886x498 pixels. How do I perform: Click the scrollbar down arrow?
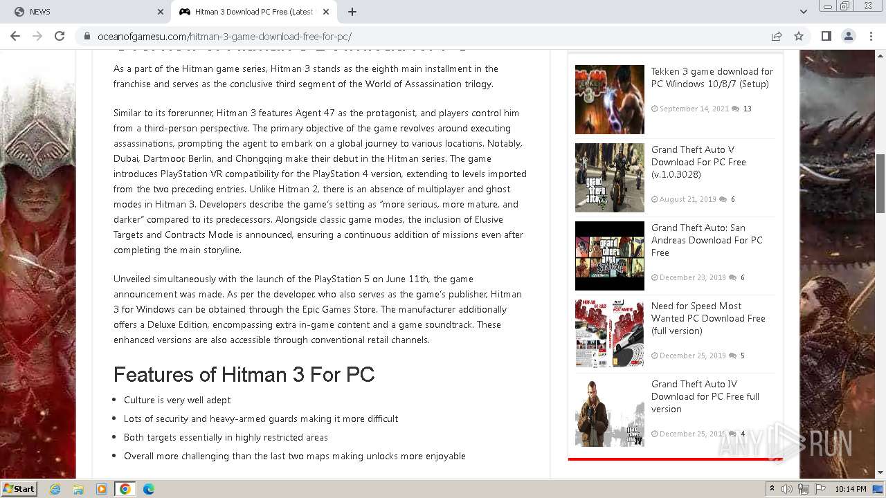pyautogui.click(x=880, y=473)
